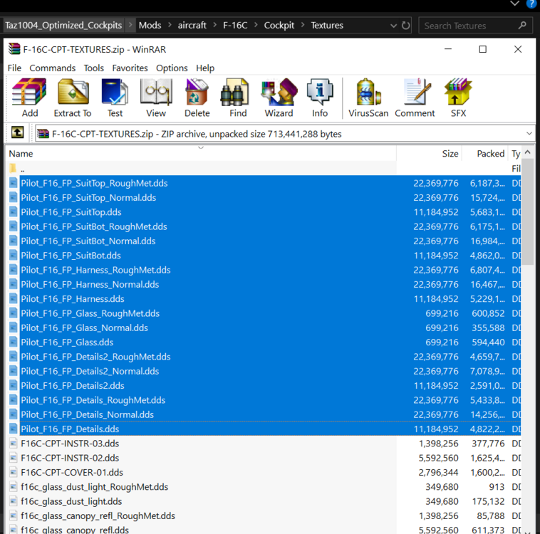Click the search magnifier in Explorer
This screenshot has height=534, width=540.
pyautogui.click(x=522, y=25)
